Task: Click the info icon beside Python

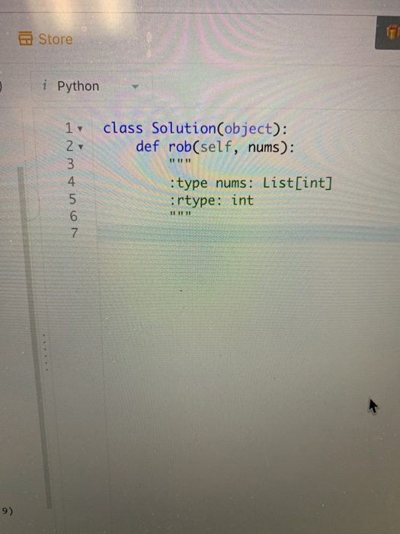Action: pyautogui.click(x=44, y=85)
